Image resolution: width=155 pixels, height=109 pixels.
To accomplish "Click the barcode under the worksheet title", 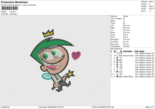I will coord(10,8).
